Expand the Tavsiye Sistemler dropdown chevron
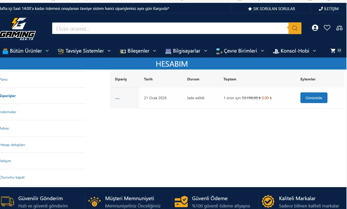Image resolution: width=347 pixels, height=209 pixels. click(109, 51)
